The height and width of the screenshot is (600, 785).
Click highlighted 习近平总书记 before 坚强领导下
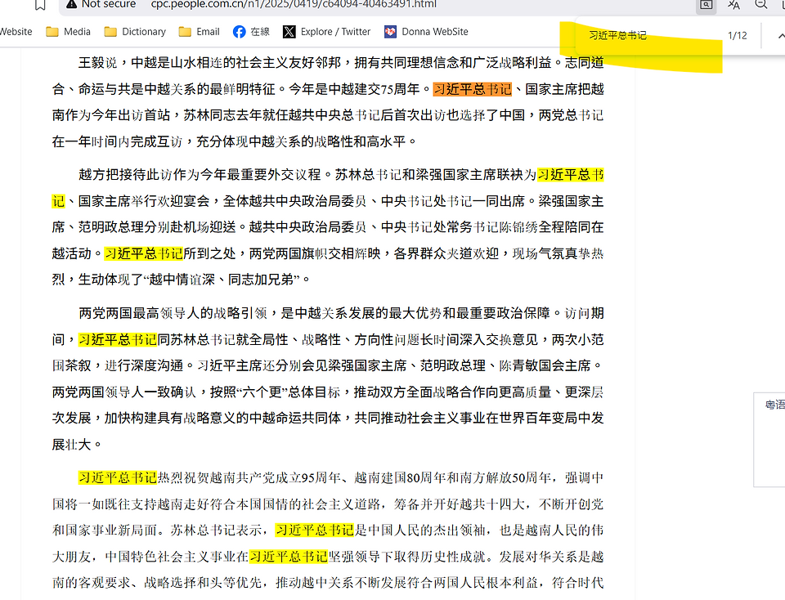pos(289,557)
